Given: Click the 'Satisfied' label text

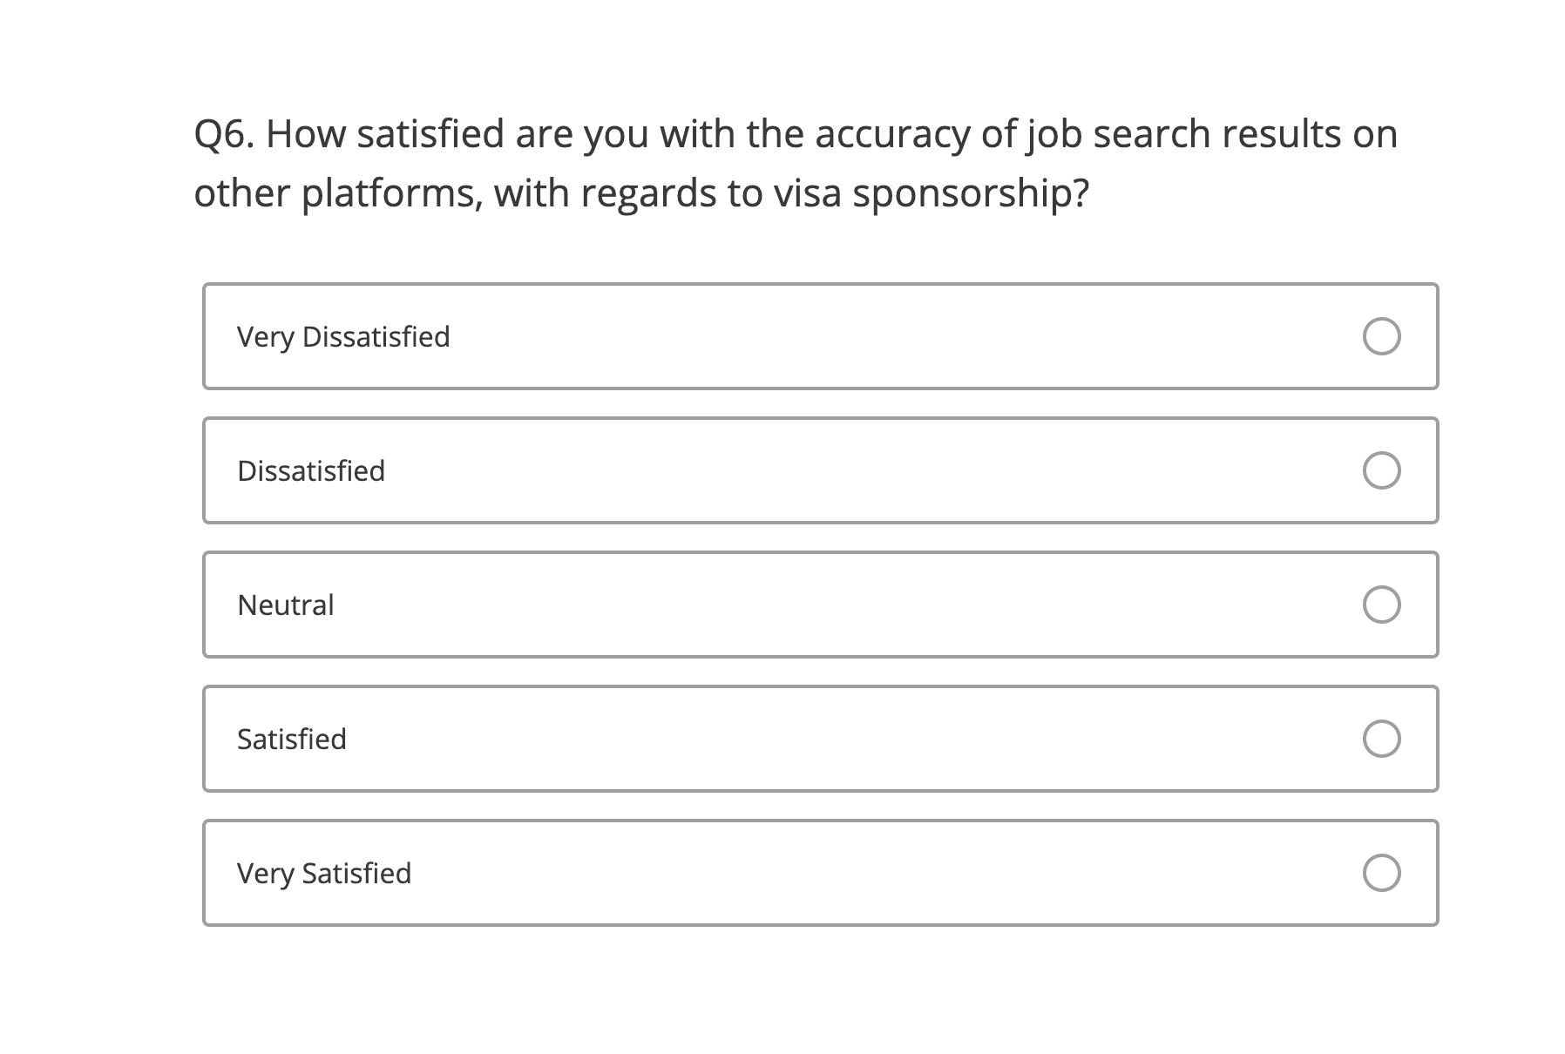Looking at the screenshot, I should (292, 739).
